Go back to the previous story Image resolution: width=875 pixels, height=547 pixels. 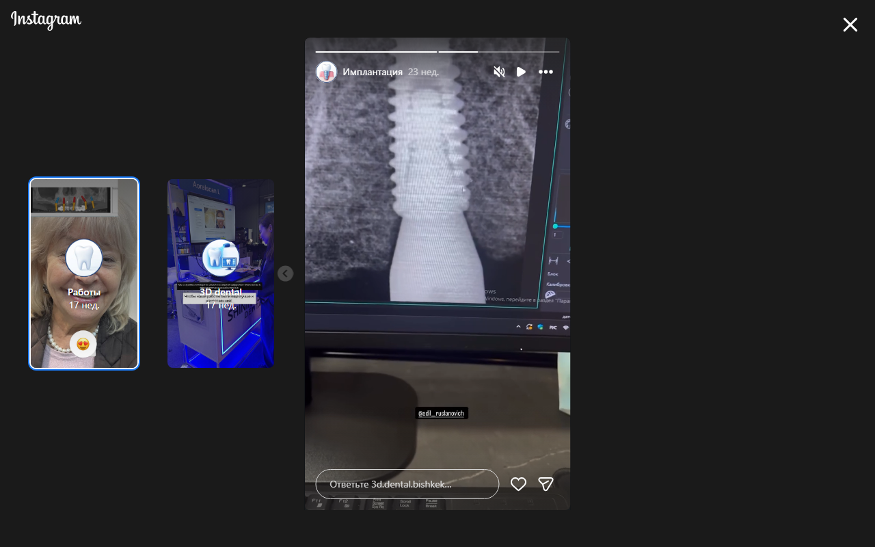(x=285, y=273)
